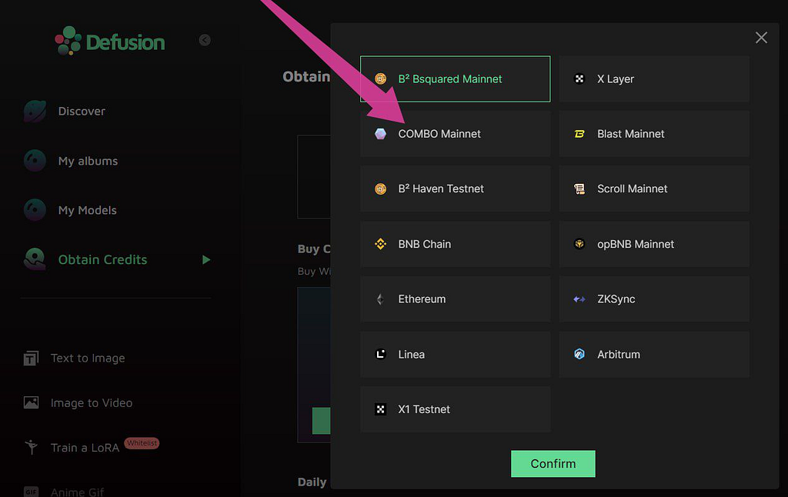The width and height of the screenshot is (788, 497).
Task: Click the Linea logo icon
Action: (380, 354)
